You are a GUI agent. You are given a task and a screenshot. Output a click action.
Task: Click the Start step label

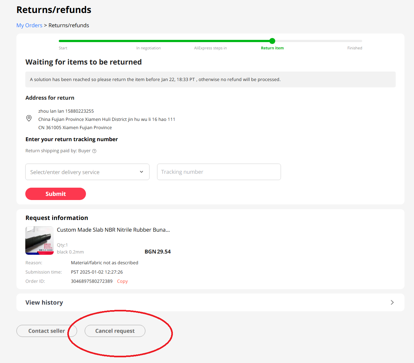click(x=63, y=48)
